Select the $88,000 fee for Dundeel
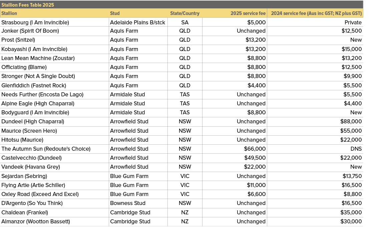Viewport: 375px width, 232px height. (353, 121)
